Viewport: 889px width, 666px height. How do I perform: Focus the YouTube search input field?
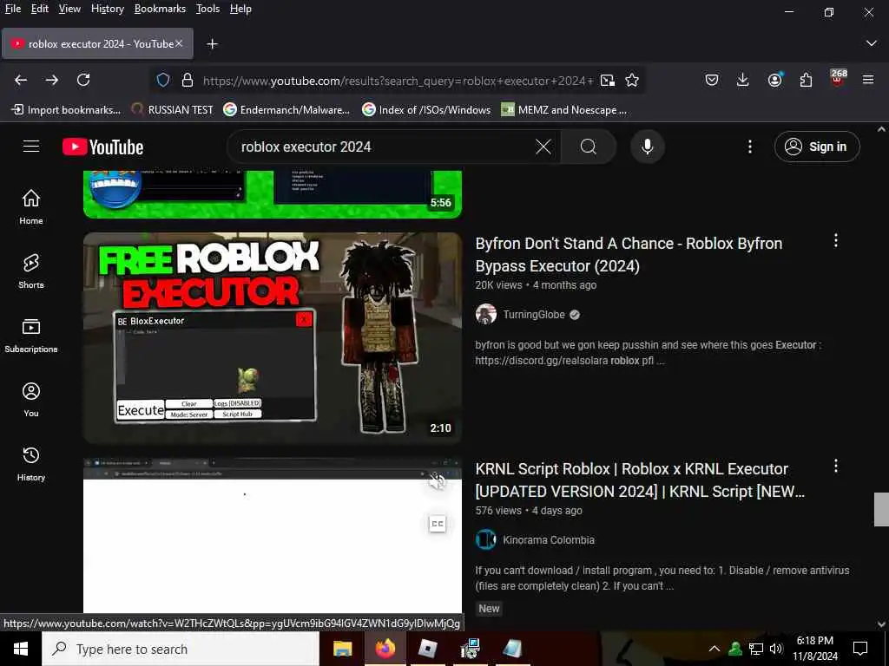[x=385, y=147]
